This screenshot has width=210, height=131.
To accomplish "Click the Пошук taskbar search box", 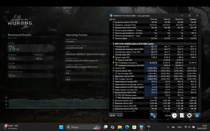I will pos(83,127).
